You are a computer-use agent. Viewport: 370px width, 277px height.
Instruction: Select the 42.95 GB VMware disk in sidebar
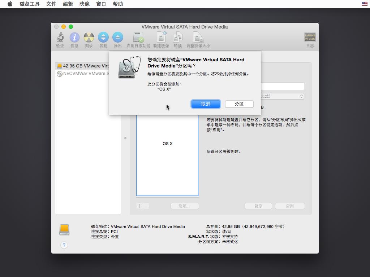83,66
